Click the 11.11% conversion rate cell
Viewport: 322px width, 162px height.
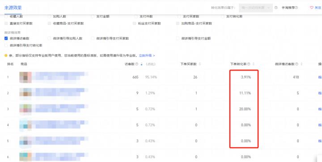tap(245, 93)
